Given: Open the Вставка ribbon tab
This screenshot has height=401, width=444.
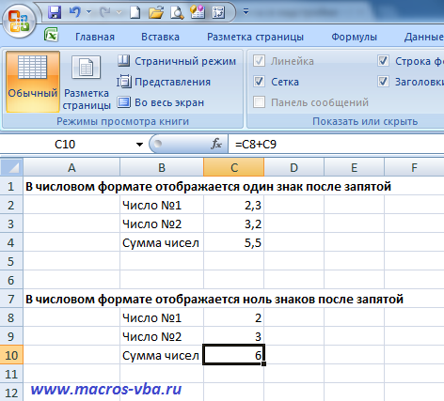Looking at the screenshot, I should point(160,37).
